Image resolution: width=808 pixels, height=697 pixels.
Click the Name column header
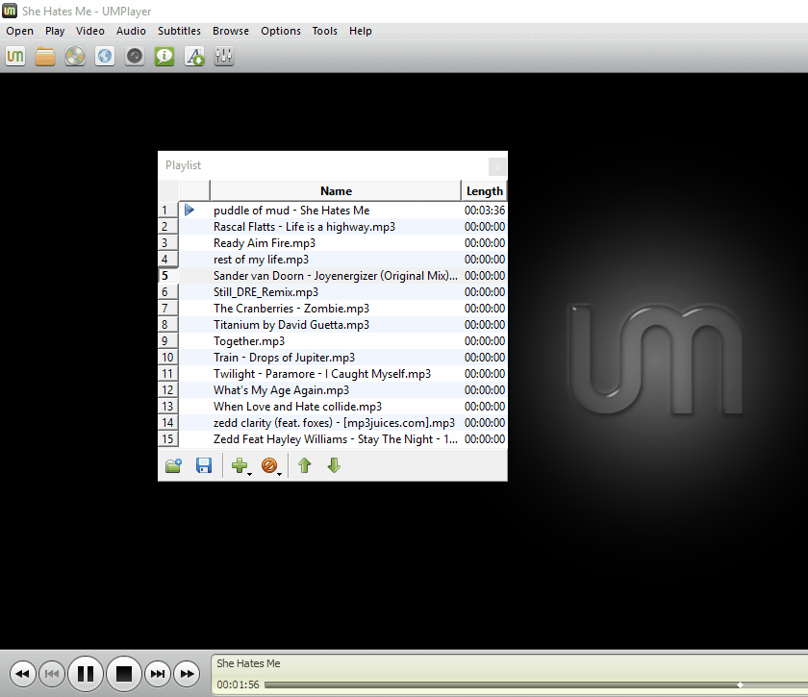click(336, 190)
